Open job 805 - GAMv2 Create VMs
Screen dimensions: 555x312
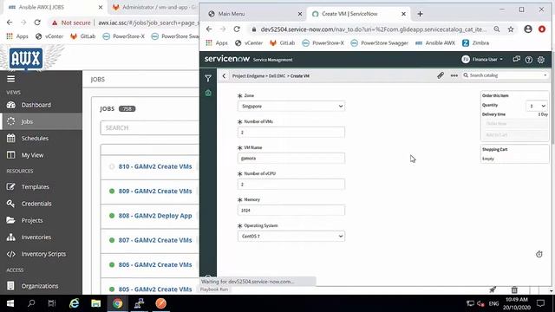155,289
